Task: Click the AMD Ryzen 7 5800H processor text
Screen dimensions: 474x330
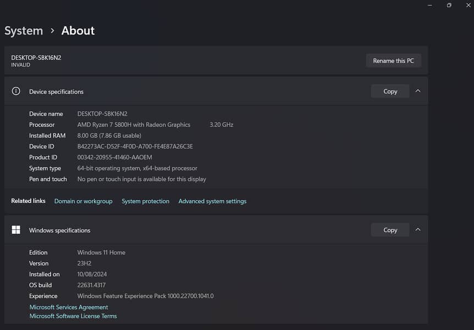Action: point(134,125)
